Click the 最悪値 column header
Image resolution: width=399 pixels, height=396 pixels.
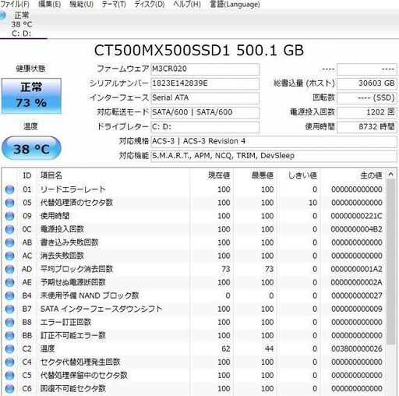click(255, 175)
